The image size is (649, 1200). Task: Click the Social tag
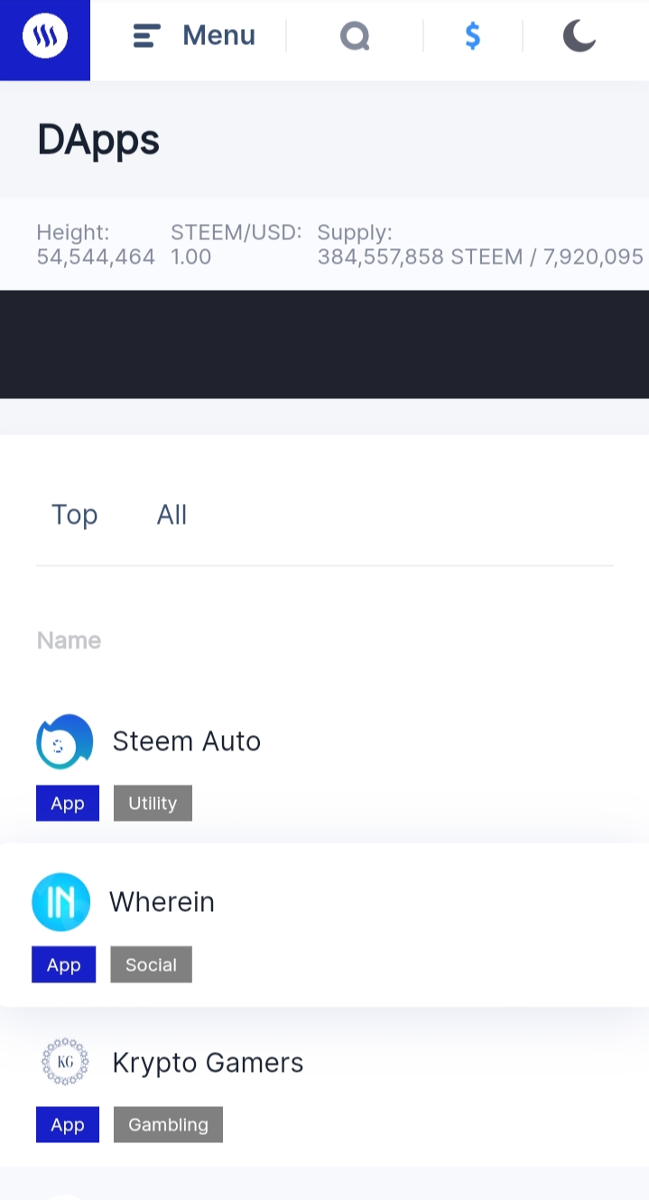coord(152,964)
